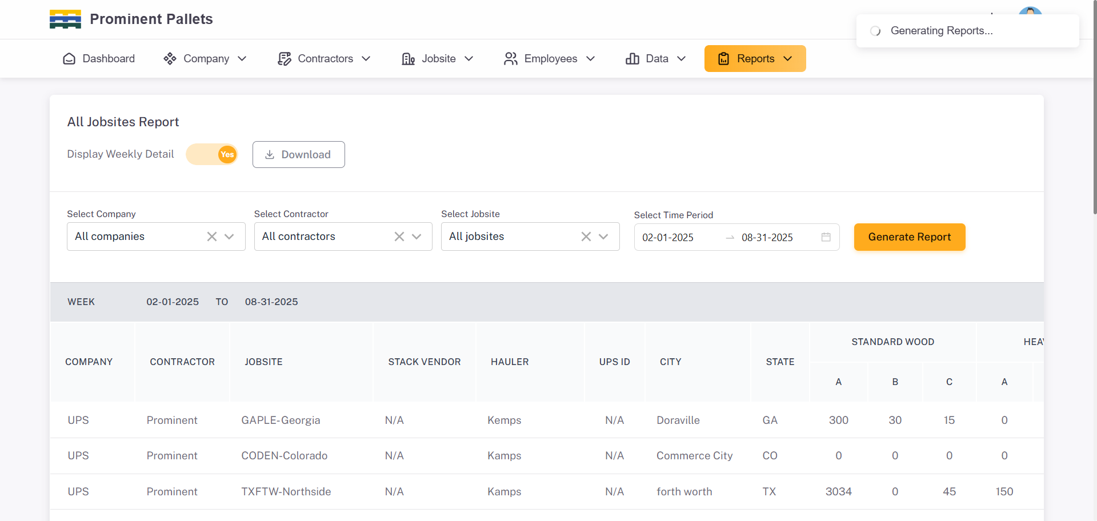
Task: Toggle Display Weekly Detail switch off
Action: click(x=212, y=154)
